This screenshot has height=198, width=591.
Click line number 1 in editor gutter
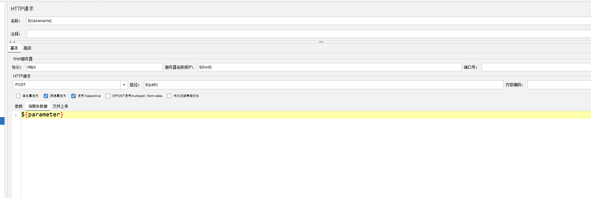click(x=16, y=115)
